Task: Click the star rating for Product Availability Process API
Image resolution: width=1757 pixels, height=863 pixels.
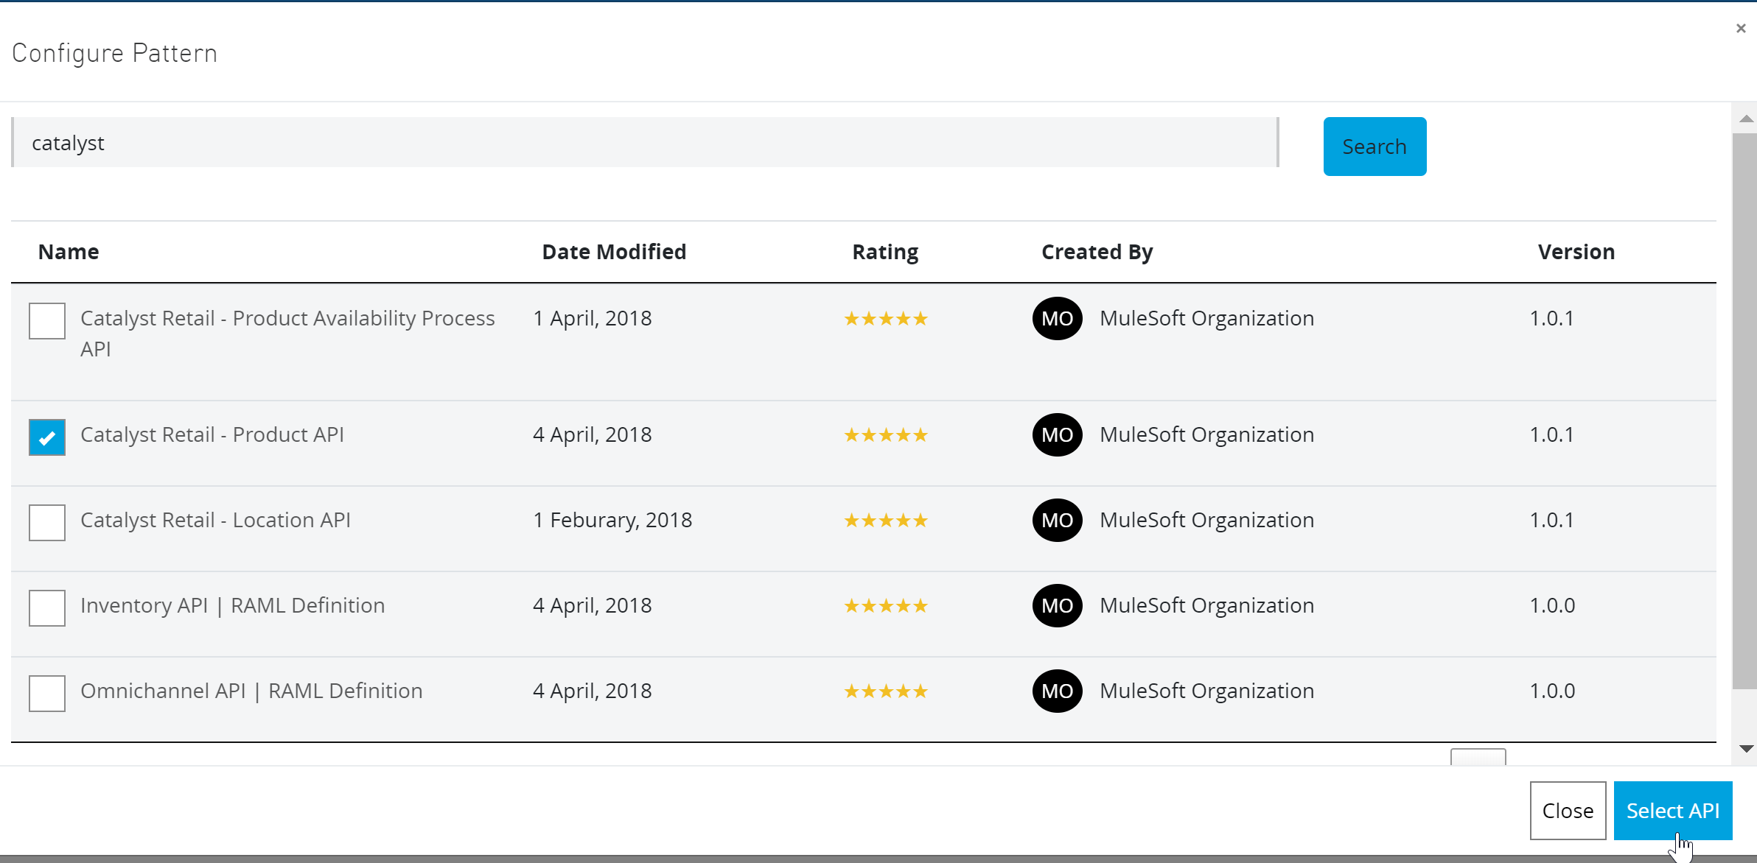Action: coord(886,318)
